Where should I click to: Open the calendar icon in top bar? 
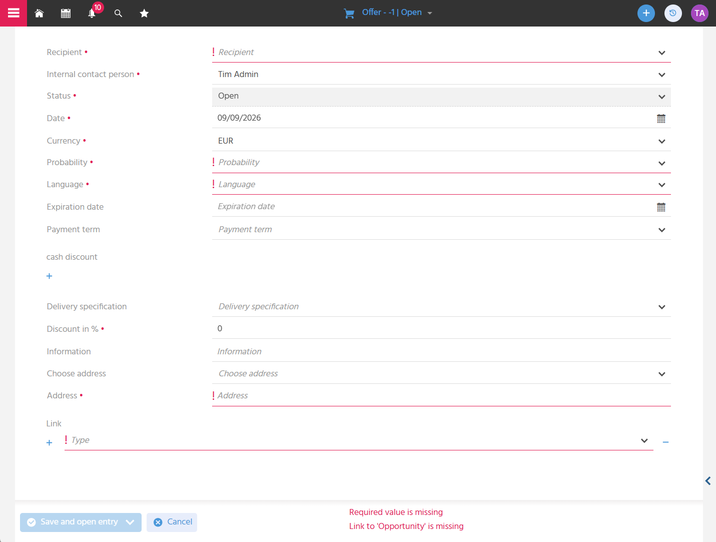[x=66, y=14]
